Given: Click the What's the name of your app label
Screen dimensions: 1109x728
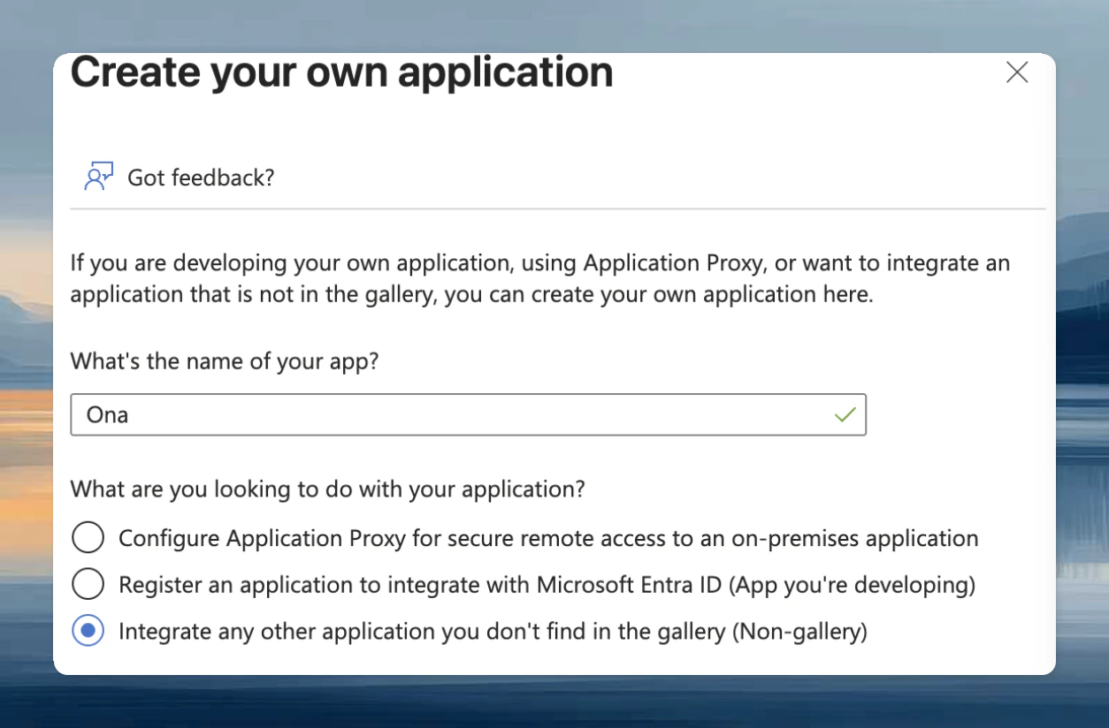Looking at the screenshot, I should click(224, 360).
